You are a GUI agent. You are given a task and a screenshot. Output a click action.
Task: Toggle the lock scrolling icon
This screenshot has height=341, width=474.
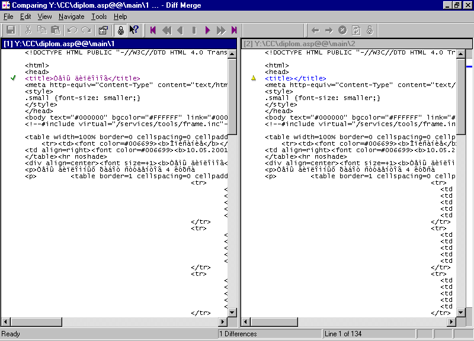pos(121,30)
